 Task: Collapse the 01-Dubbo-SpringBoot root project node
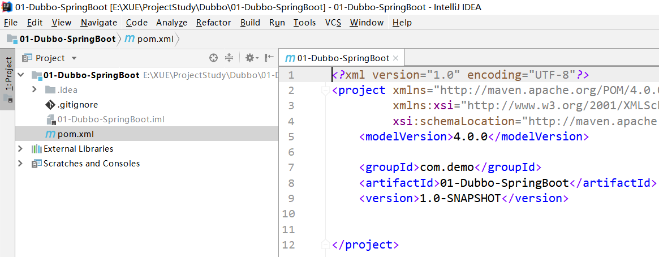[x=21, y=76]
